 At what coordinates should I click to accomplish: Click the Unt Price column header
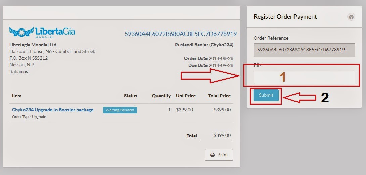pyautogui.click(x=186, y=96)
